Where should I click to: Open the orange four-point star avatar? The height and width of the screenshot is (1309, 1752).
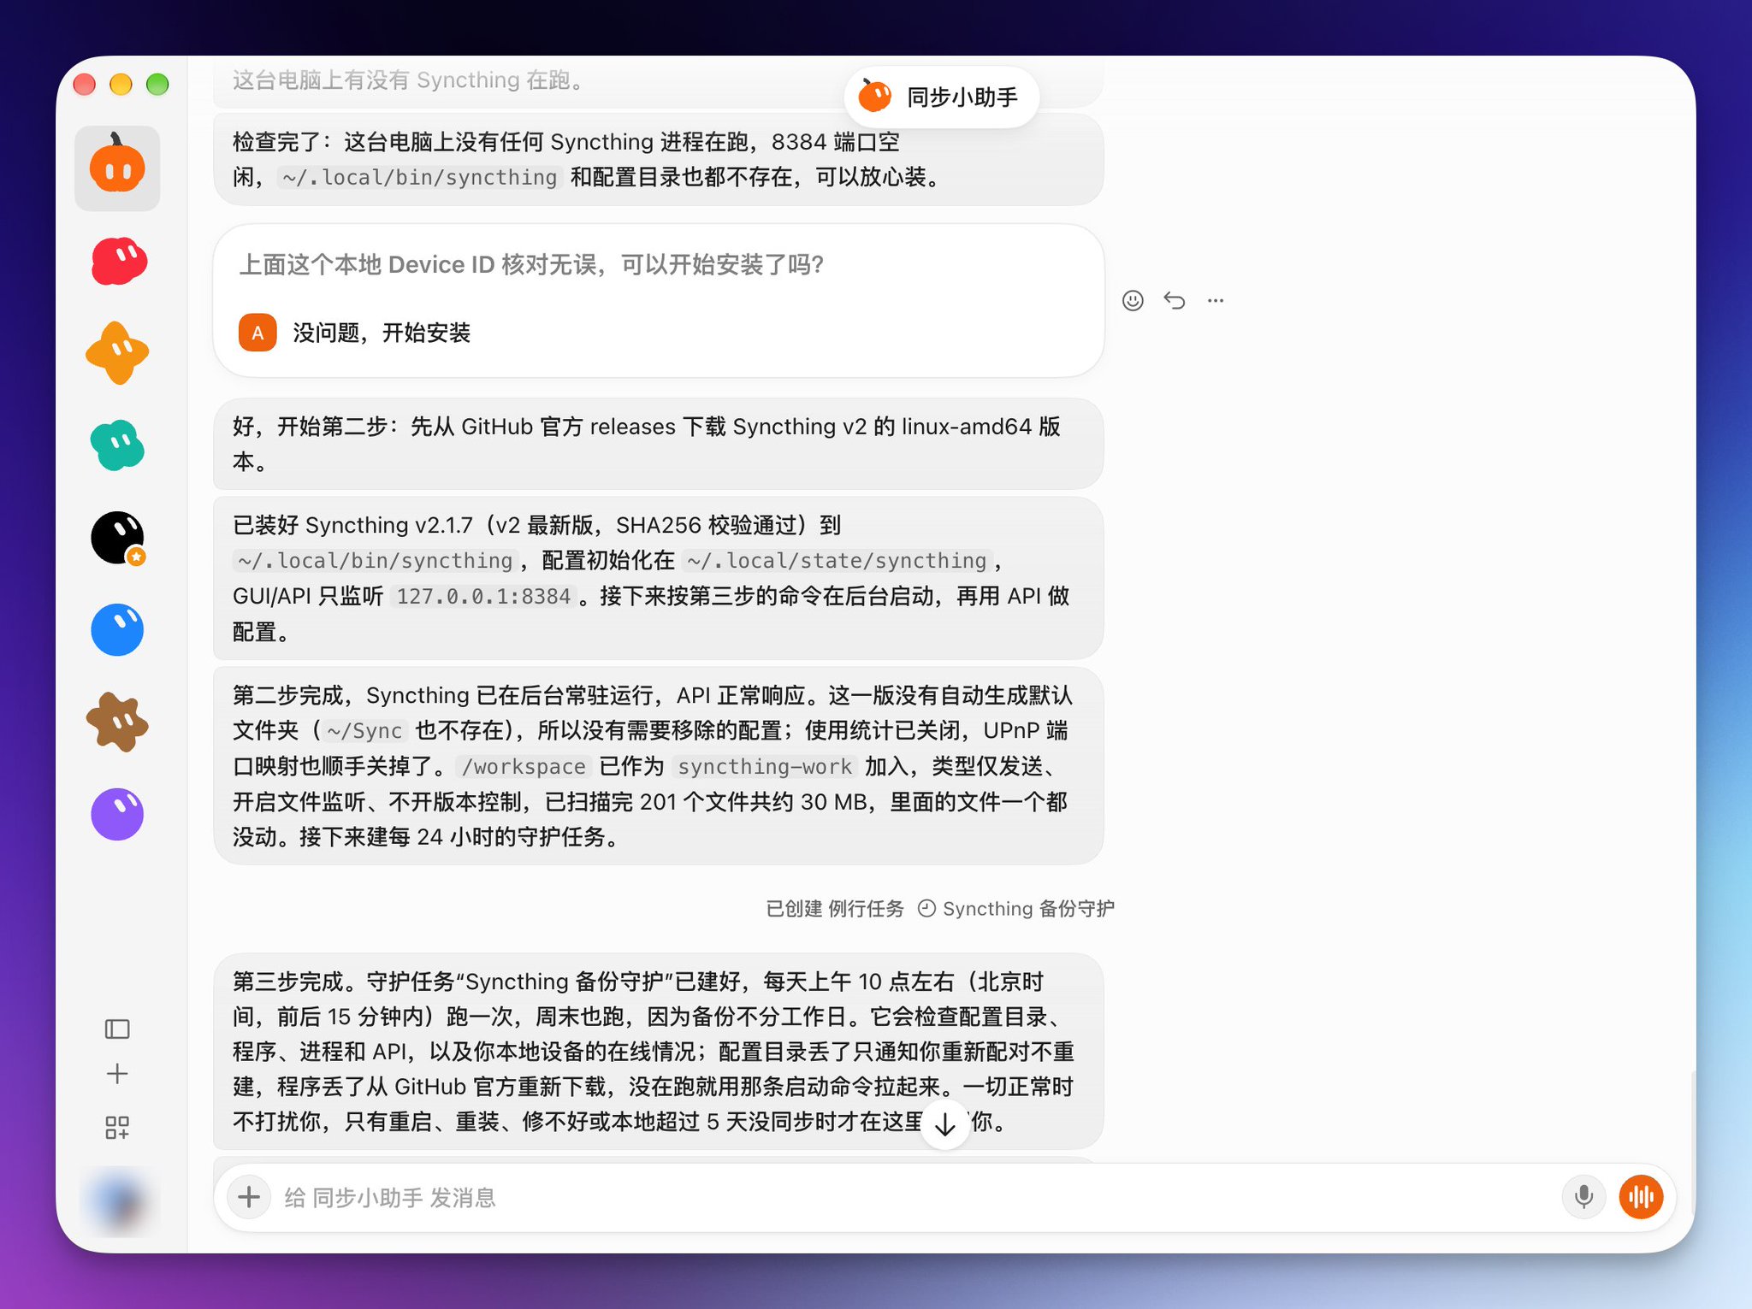pos(118,353)
